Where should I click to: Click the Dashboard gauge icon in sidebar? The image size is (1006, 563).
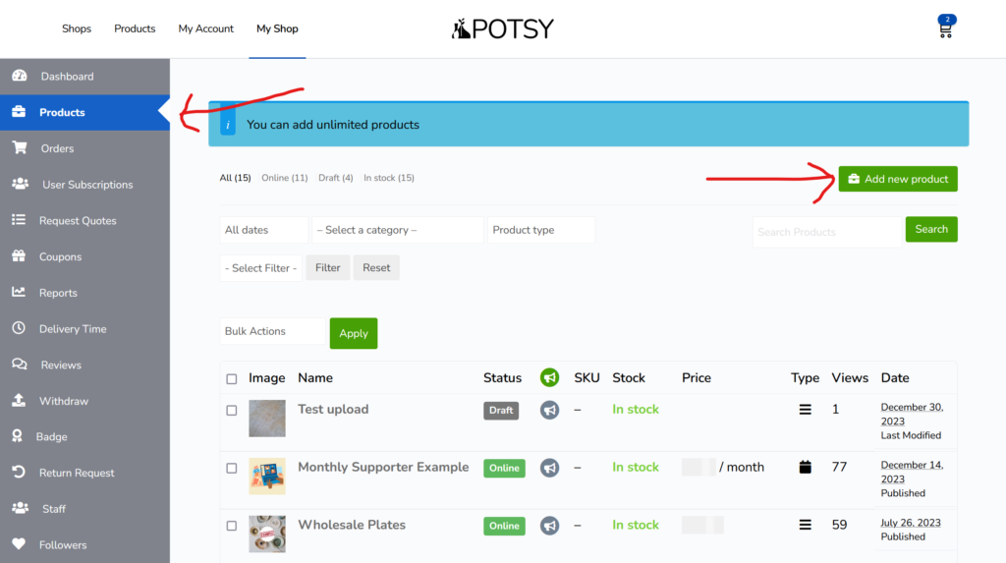point(19,77)
